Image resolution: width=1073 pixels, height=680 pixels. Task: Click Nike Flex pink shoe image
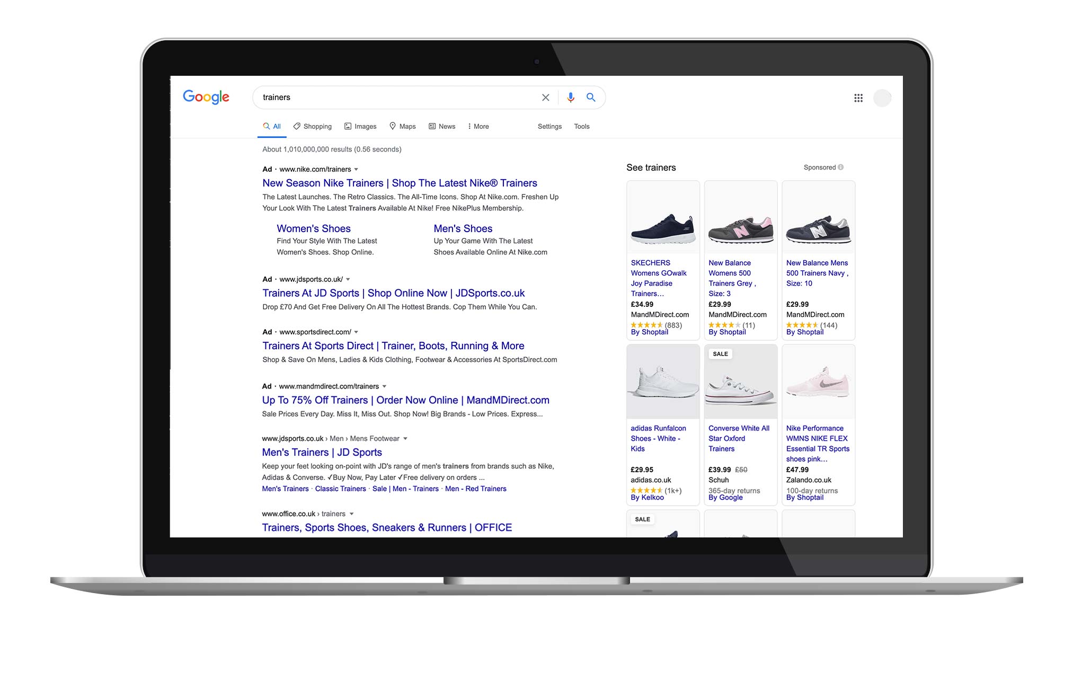pyautogui.click(x=818, y=382)
